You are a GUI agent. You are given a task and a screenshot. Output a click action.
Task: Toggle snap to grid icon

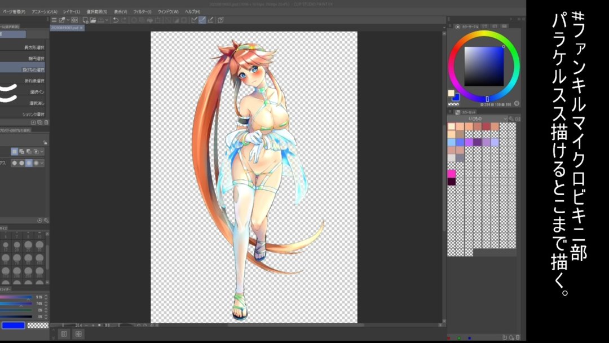click(211, 20)
